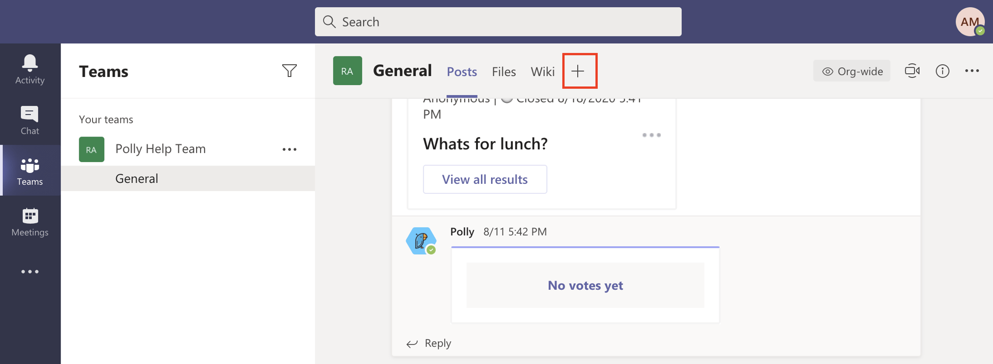Image resolution: width=993 pixels, height=364 pixels.
Task: View channel info via the info icon
Action: tap(942, 71)
